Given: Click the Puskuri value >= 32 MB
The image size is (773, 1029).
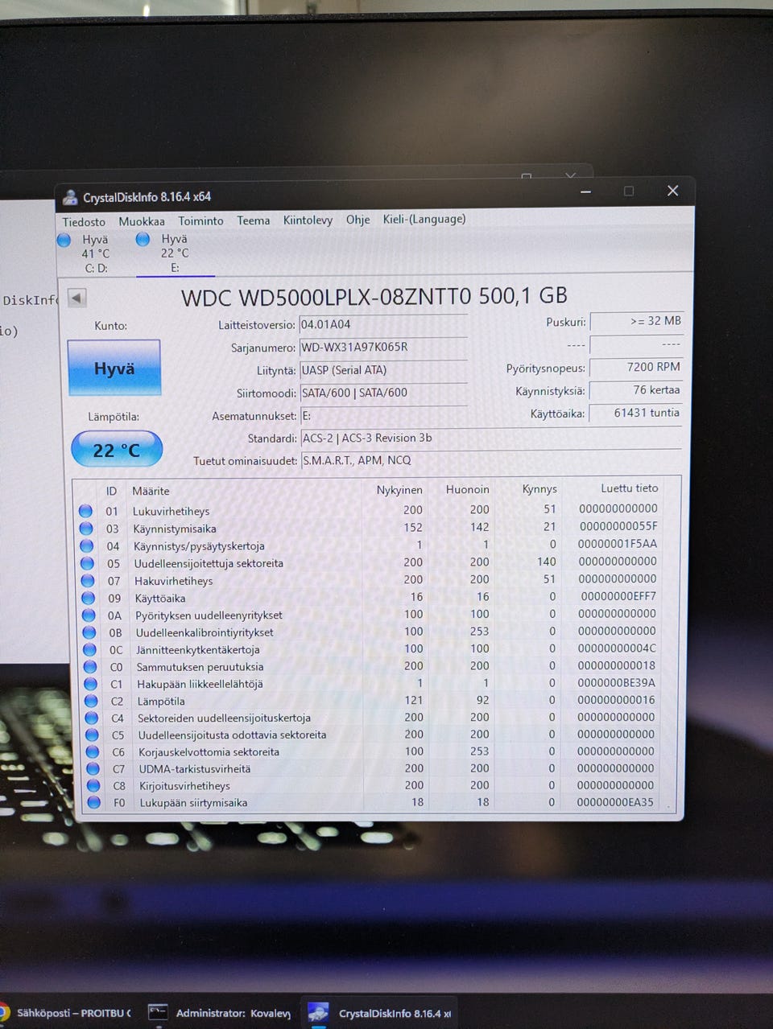Looking at the screenshot, I should [636, 321].
